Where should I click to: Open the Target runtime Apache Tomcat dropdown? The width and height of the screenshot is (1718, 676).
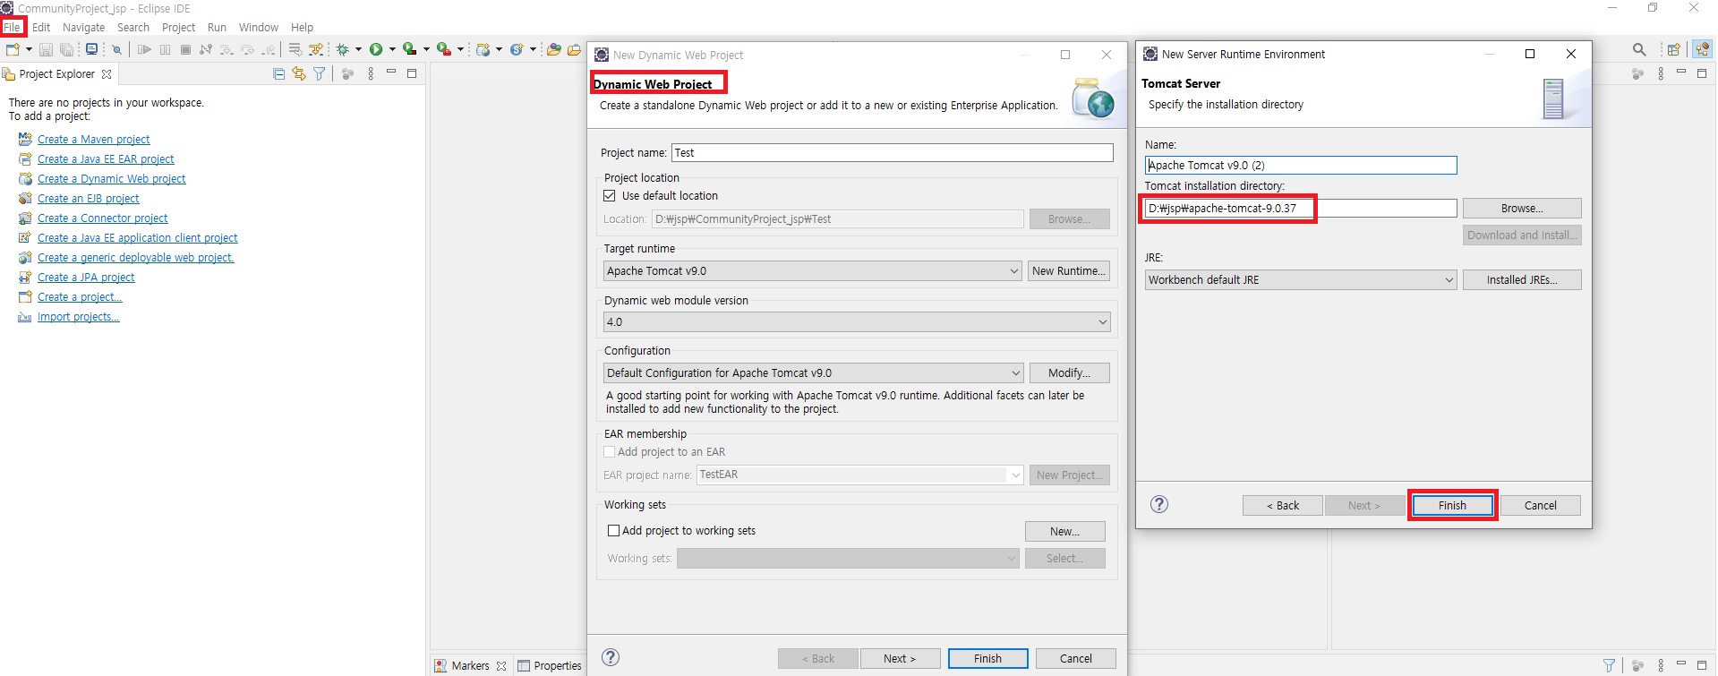click(x=812, y=270)
